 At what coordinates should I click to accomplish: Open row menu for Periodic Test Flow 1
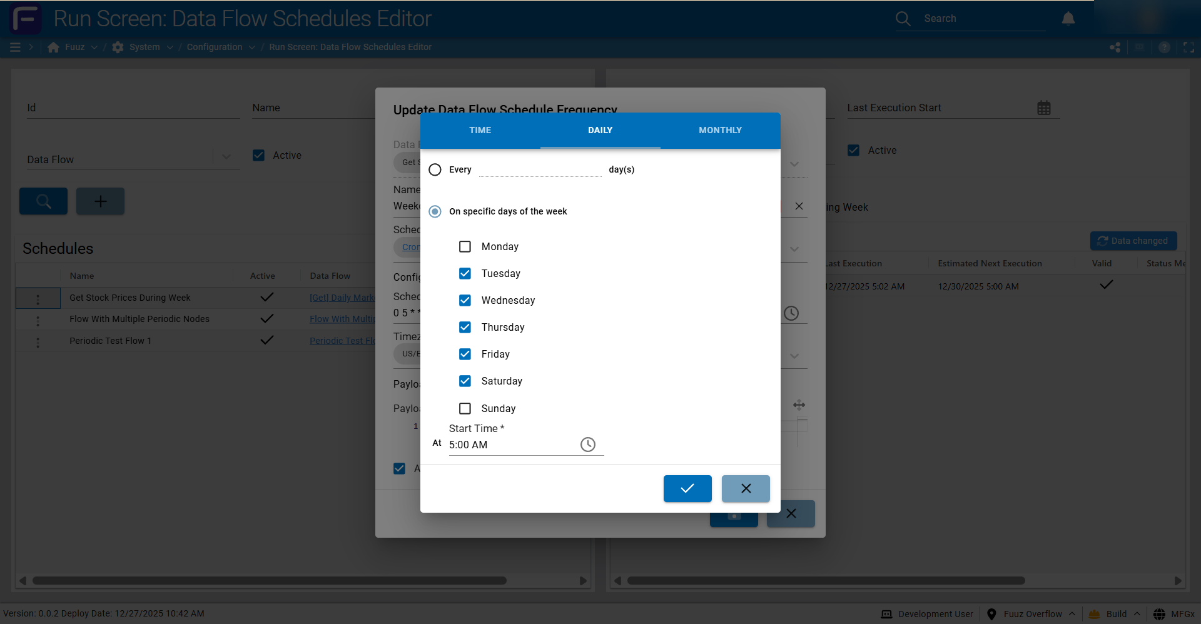(38, 341)
